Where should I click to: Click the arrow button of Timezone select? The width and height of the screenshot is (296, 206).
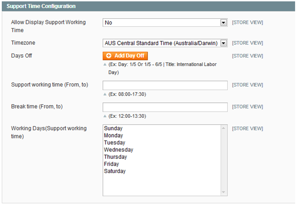(x=224, y=43)
